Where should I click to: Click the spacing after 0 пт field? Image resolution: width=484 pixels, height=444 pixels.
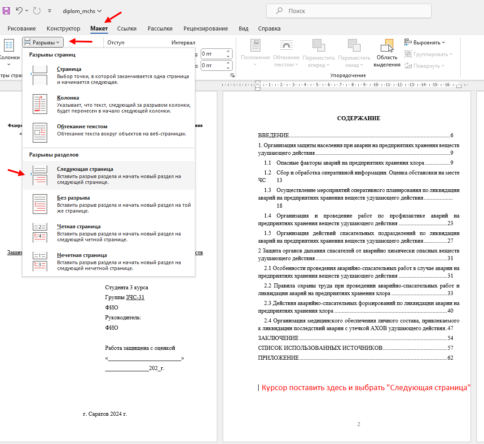click(x=213, y=65)
